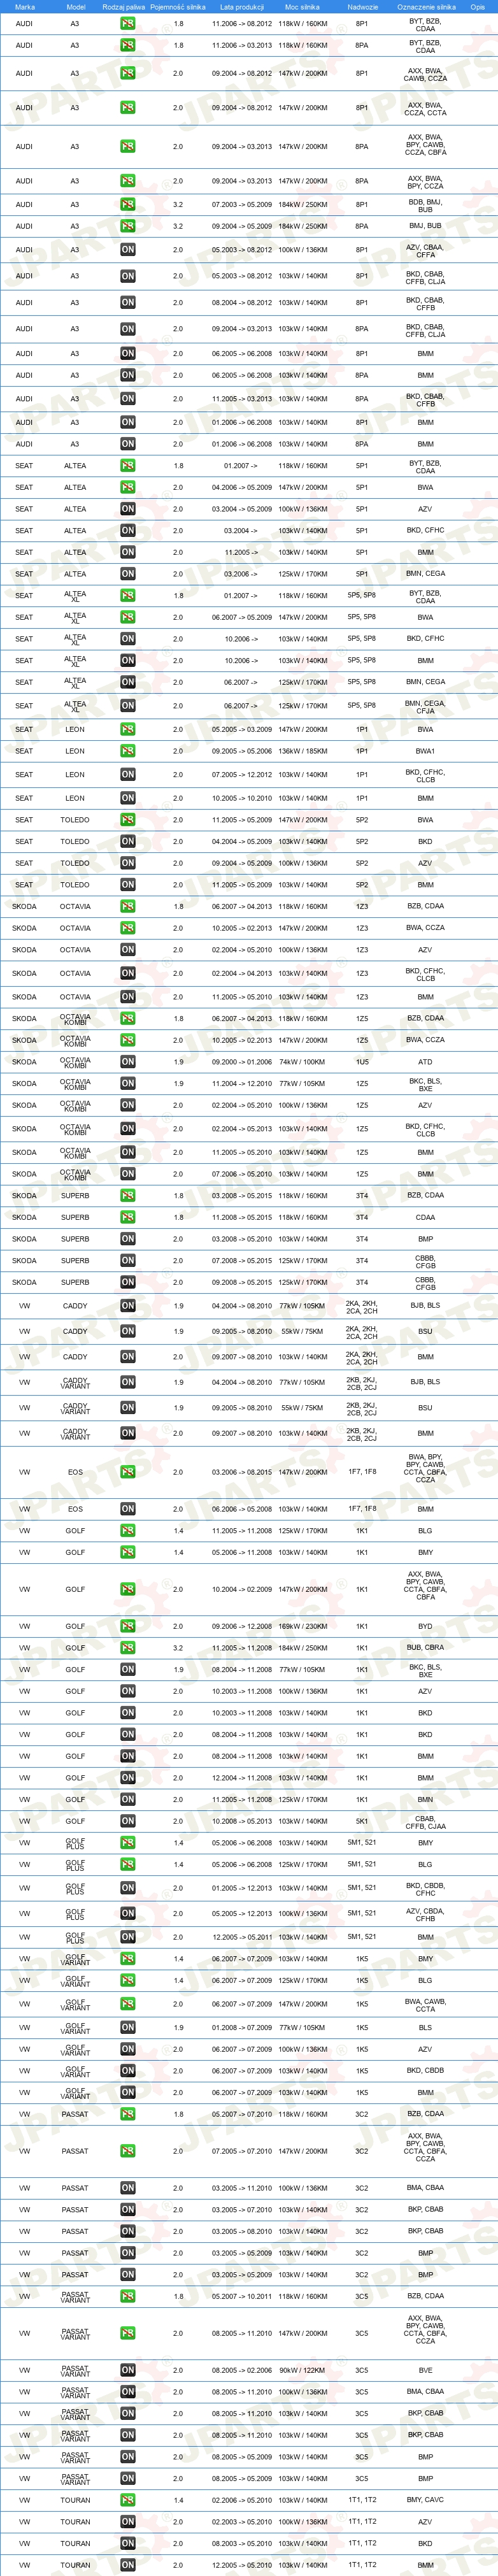Click power cell '74kW / 100KM'
The image size is (498, 2576).
(x=303, y=1062)
